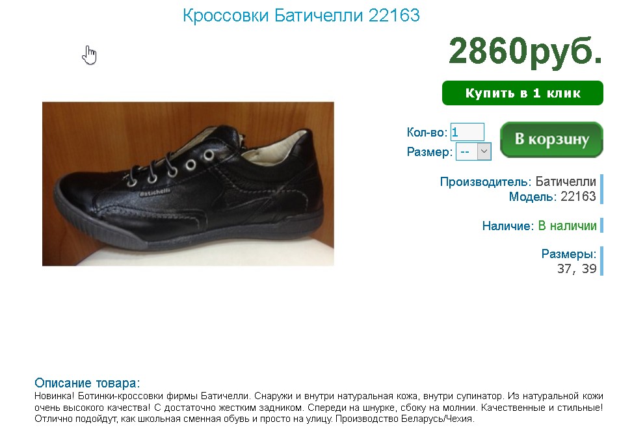Expand the Размер size dropdown

tap(473, 151)
